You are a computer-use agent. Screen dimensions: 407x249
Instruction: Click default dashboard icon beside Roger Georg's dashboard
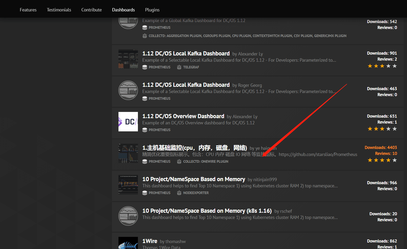[x=128, y=90]
